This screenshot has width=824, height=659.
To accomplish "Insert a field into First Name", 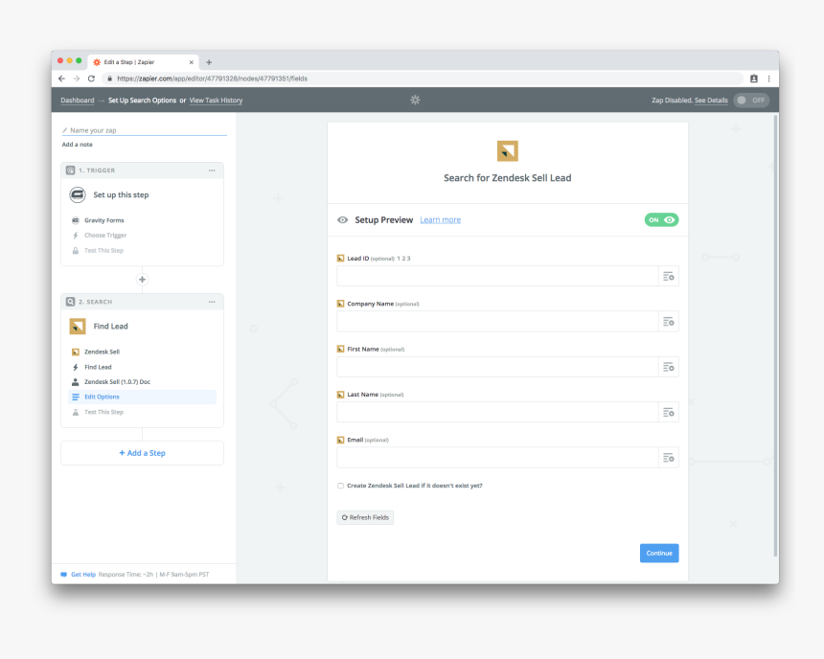I will [x=669, y=367].
